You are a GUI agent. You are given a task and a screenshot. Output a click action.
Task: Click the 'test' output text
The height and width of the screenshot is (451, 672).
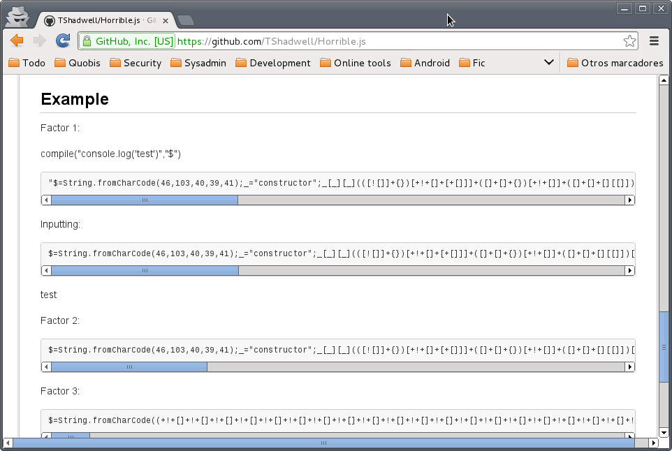tap(48, 295)
